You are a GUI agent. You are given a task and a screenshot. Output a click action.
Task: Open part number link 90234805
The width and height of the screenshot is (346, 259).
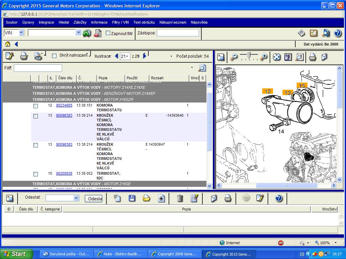[x=64, y=105]
